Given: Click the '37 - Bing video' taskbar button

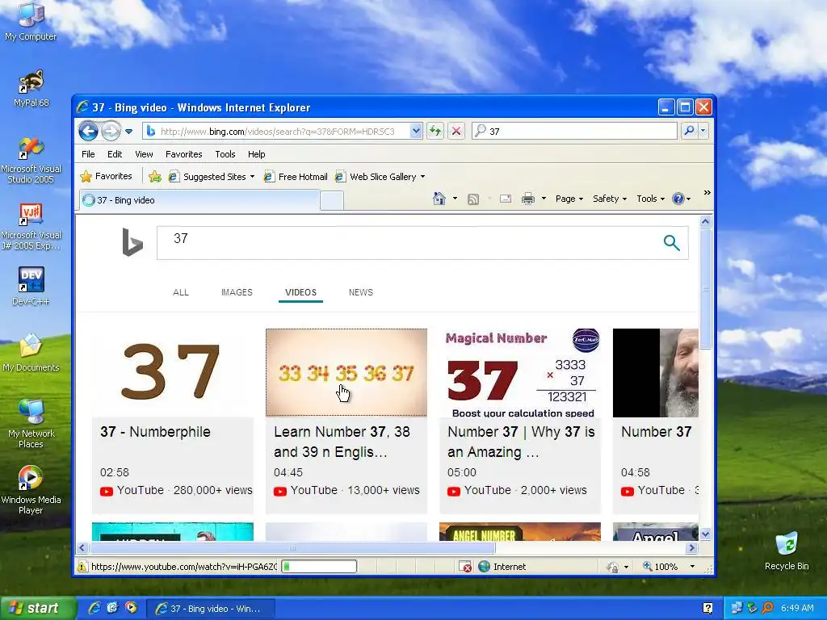Looking at the screenshot, I should coord(210,609).
